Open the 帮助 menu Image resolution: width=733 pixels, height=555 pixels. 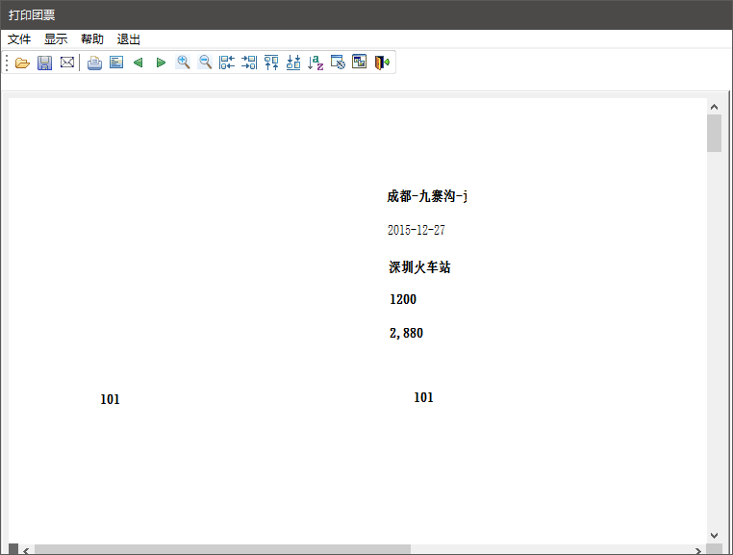tap(92, 39)
